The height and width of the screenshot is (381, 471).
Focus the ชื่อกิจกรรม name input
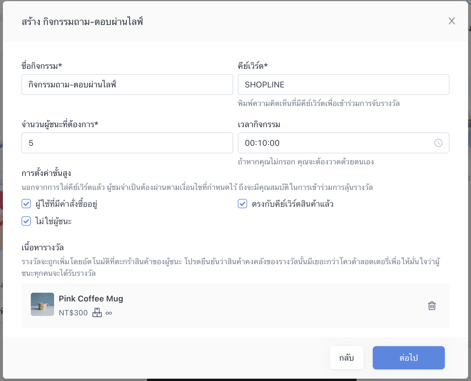[127, 85]
